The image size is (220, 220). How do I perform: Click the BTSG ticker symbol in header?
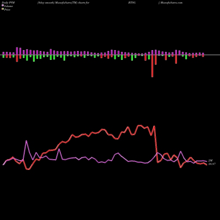[132, 3]
